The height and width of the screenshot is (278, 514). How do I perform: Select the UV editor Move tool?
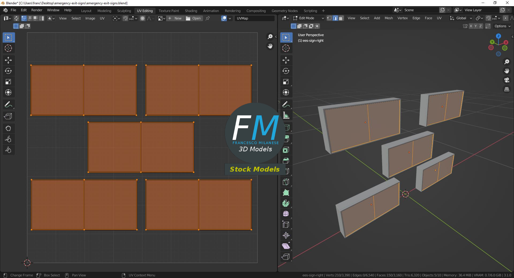point(8,60)
